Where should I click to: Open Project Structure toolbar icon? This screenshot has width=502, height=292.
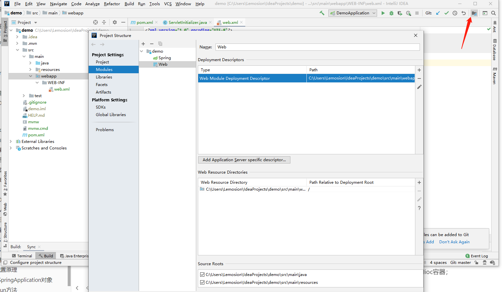coord(474,13)
